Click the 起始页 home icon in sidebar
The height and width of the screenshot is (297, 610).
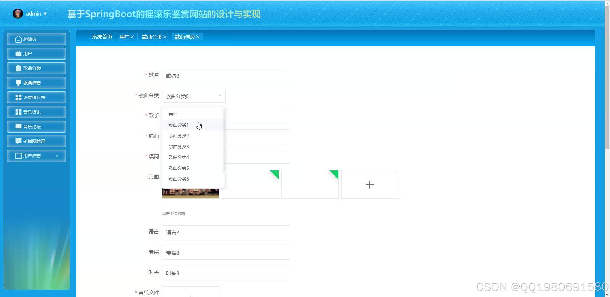[36, 39]
